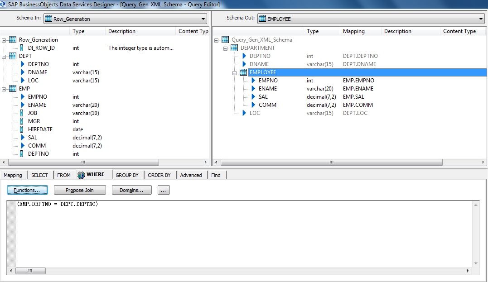Open the GROUP BY tab
488x282 pixels.
(x=127, y=175)
